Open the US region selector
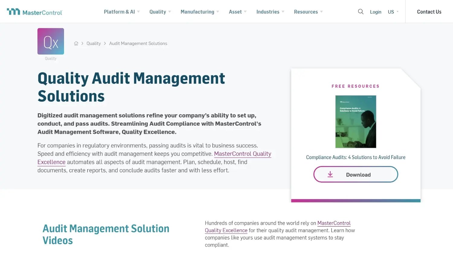 pyautogui.click(x=393, y=12)
